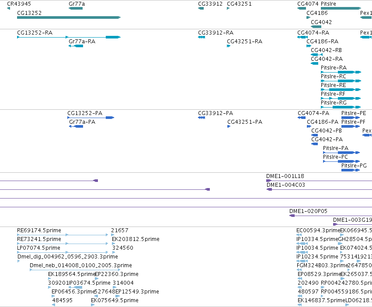Open BAC clone DME1-020P05

click(331, 216)
